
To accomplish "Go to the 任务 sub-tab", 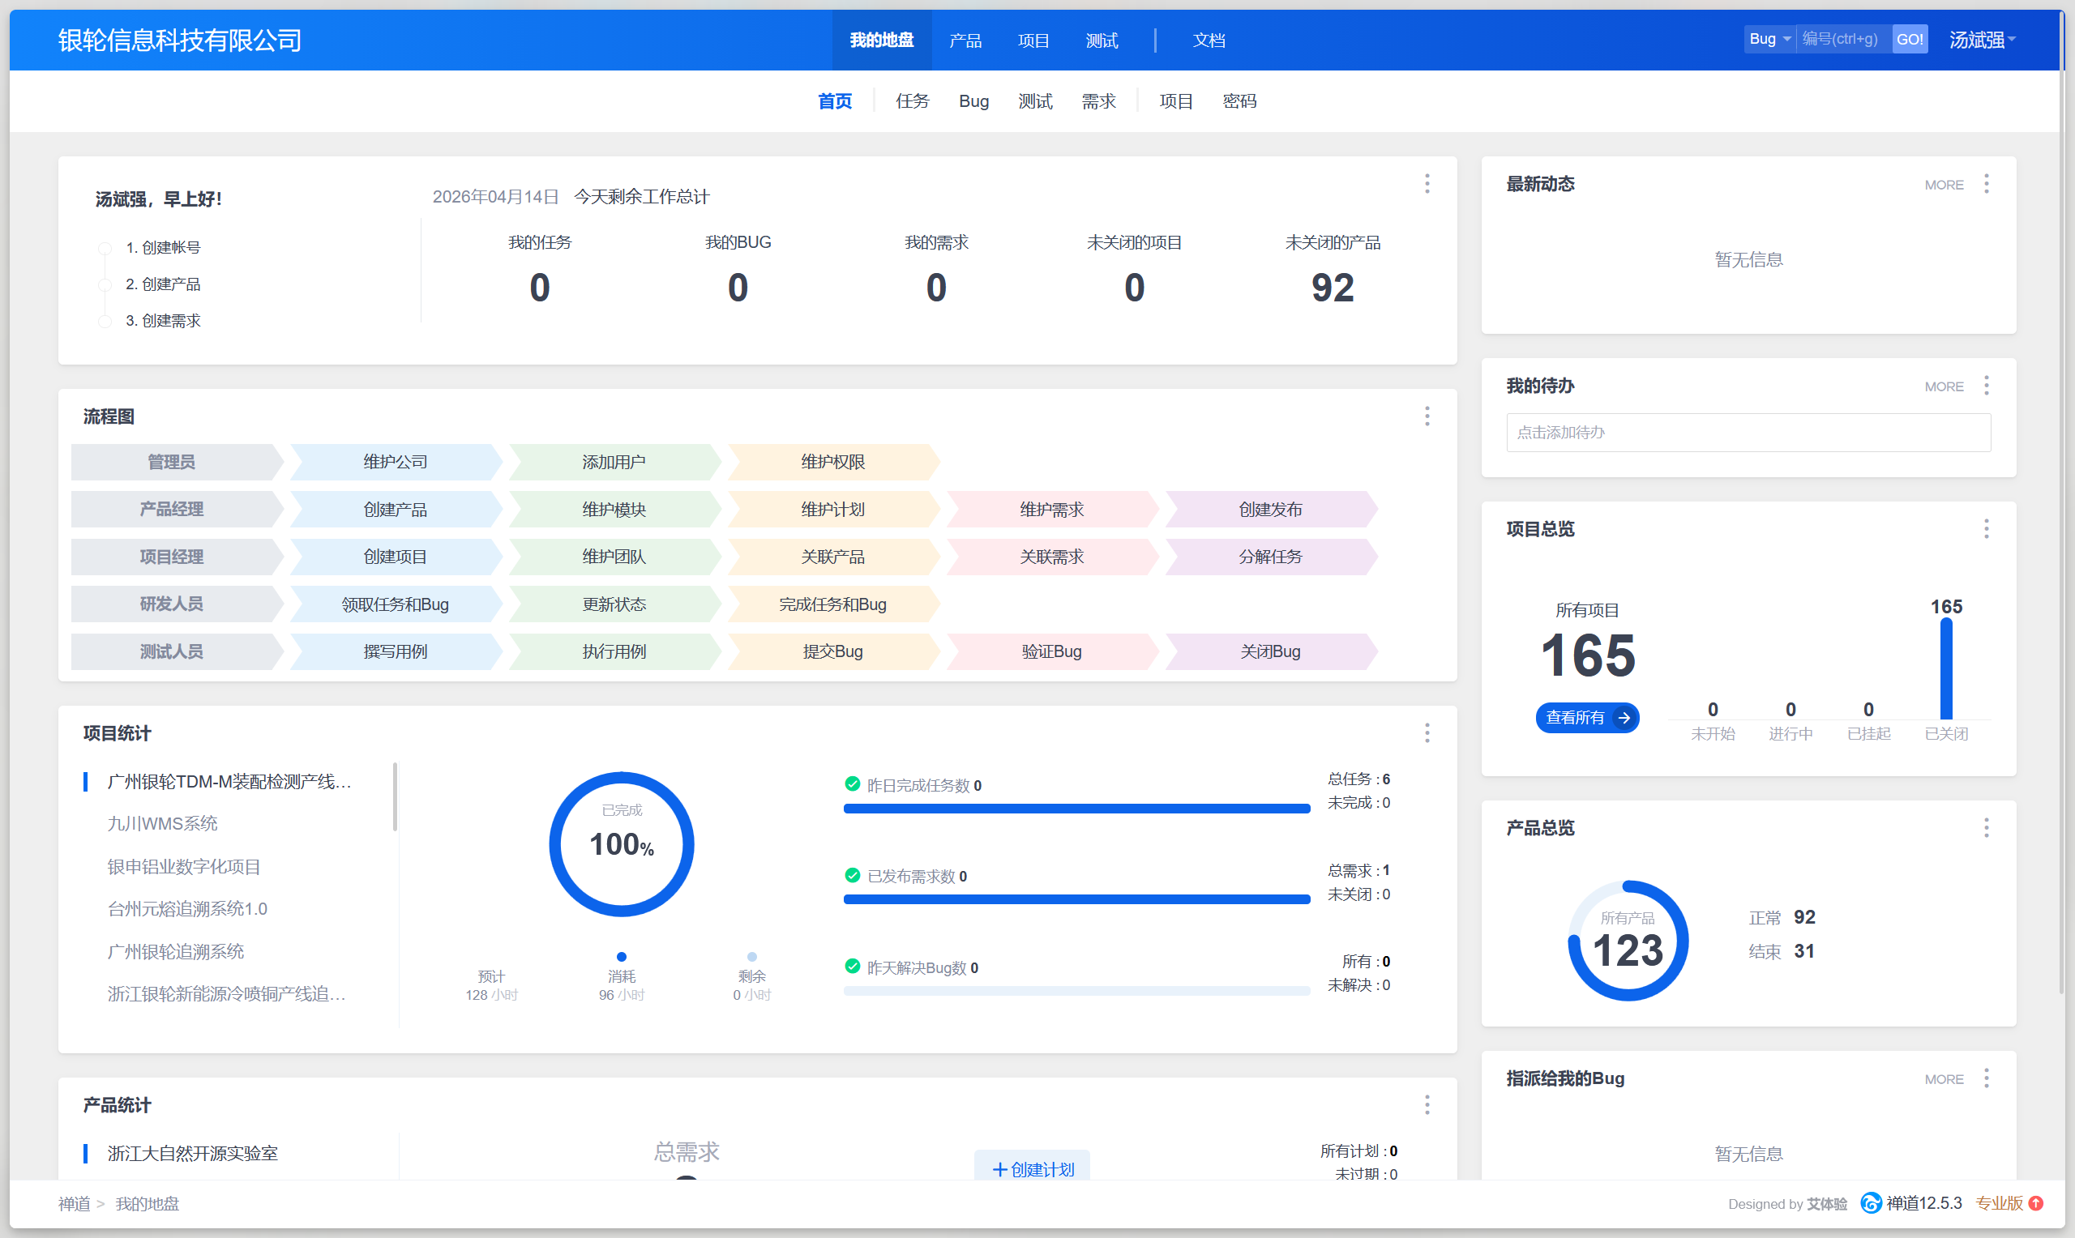I will click(x=911, y=101).
